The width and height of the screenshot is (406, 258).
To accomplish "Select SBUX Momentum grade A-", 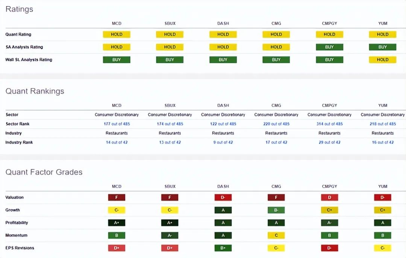I will [170, 235].
